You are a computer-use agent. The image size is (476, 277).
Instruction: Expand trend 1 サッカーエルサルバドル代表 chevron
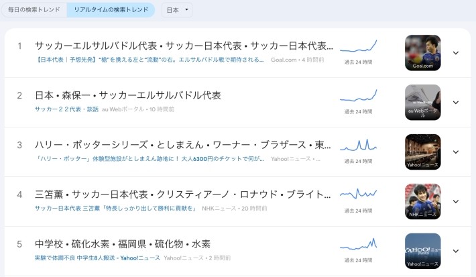[456, 53]
